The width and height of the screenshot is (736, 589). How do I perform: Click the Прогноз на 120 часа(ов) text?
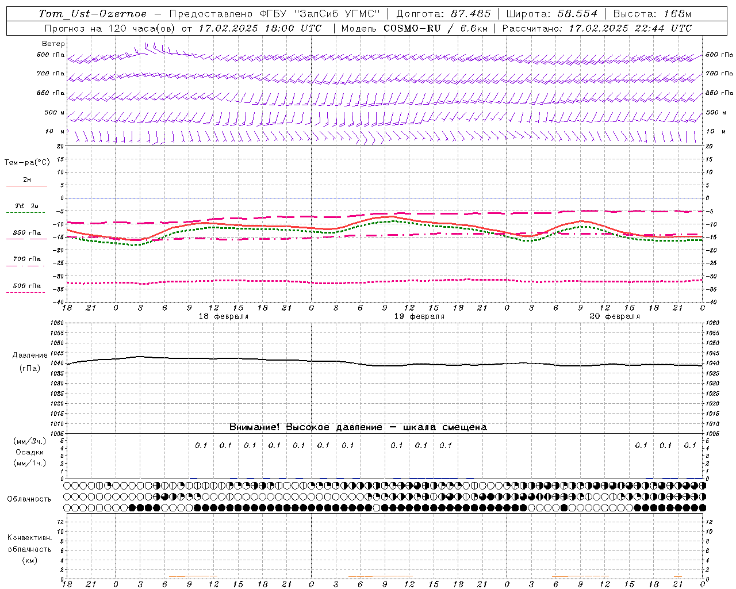click(x=110, y=28)
